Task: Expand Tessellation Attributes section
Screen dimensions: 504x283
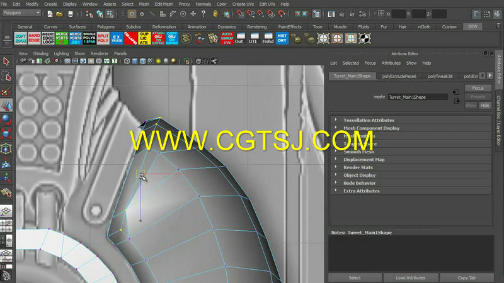Action: coord(411,120)
